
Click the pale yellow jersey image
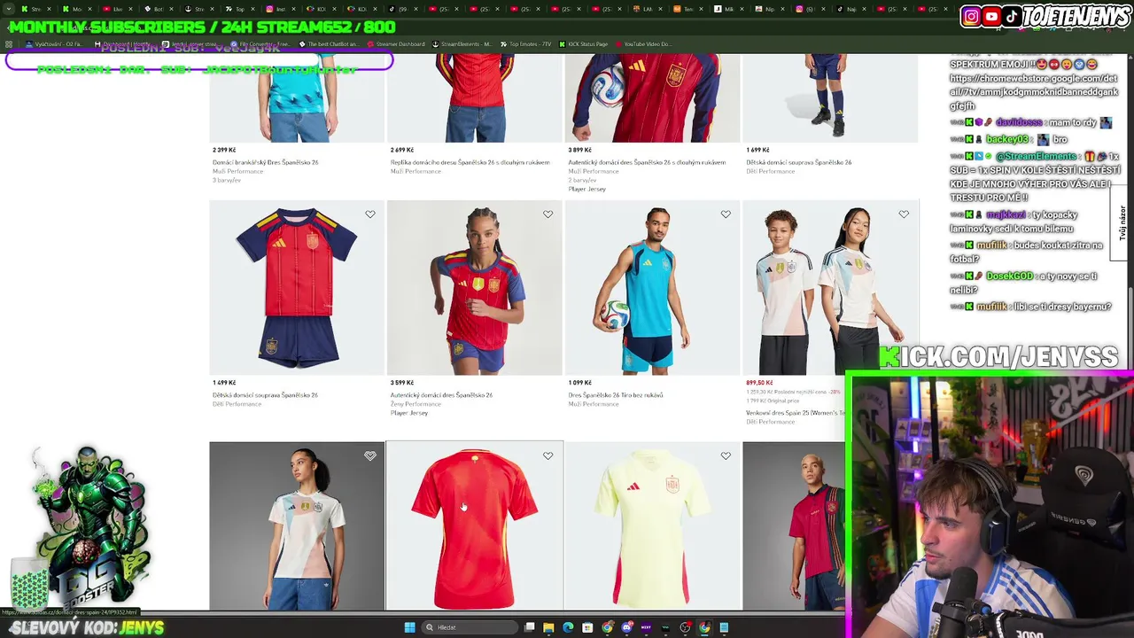pyautogui.click(x=652, y=526)
